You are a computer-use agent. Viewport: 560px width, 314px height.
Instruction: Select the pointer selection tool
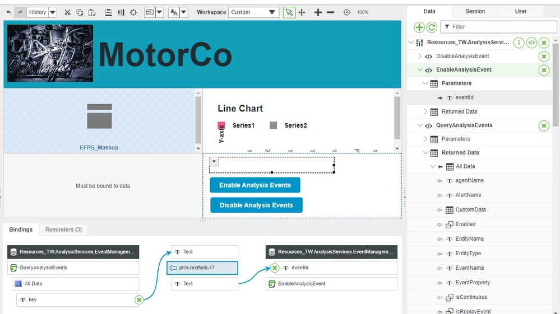coord(289,12)
